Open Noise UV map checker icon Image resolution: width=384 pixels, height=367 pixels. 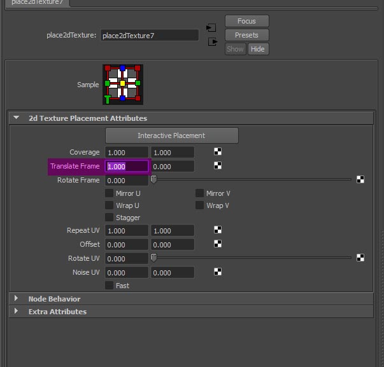218,272
